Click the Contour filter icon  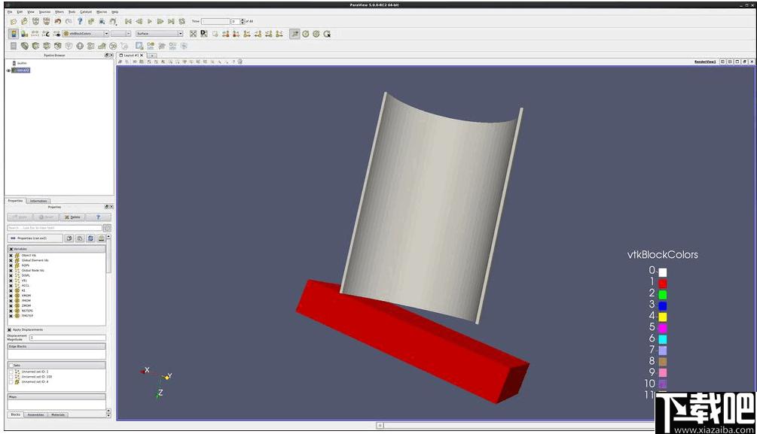(x=24, y=46)
